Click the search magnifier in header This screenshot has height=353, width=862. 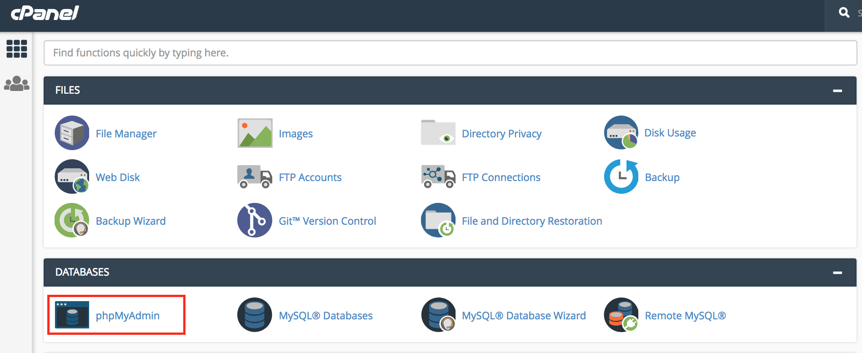click(x=844, y=13)
